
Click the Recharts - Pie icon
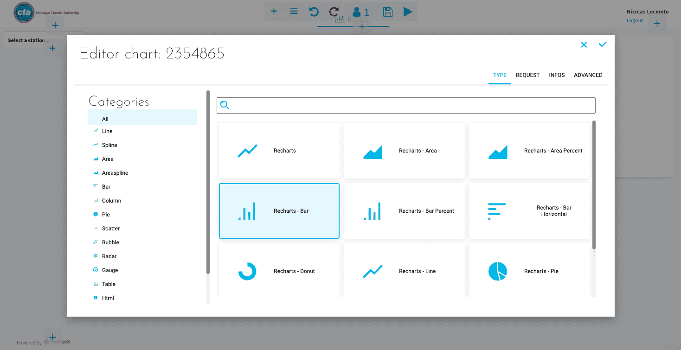click(x=498, y=271)
